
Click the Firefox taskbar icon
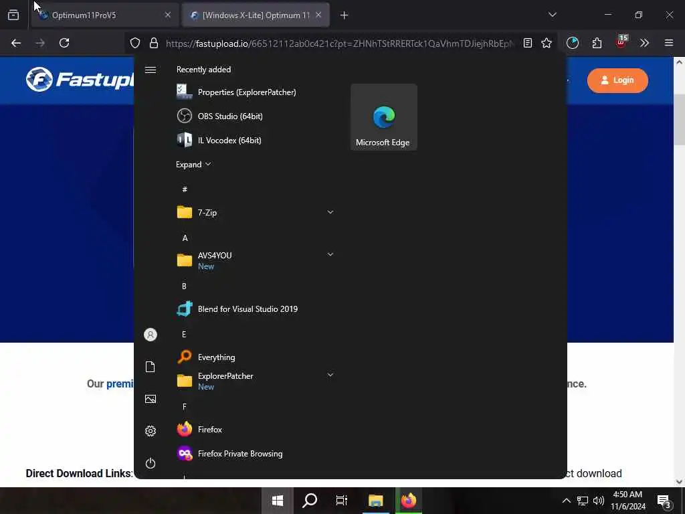point(409,501)
